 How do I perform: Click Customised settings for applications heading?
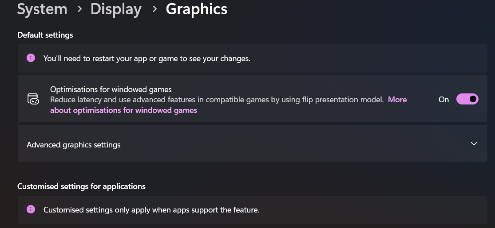coord(81,186)
